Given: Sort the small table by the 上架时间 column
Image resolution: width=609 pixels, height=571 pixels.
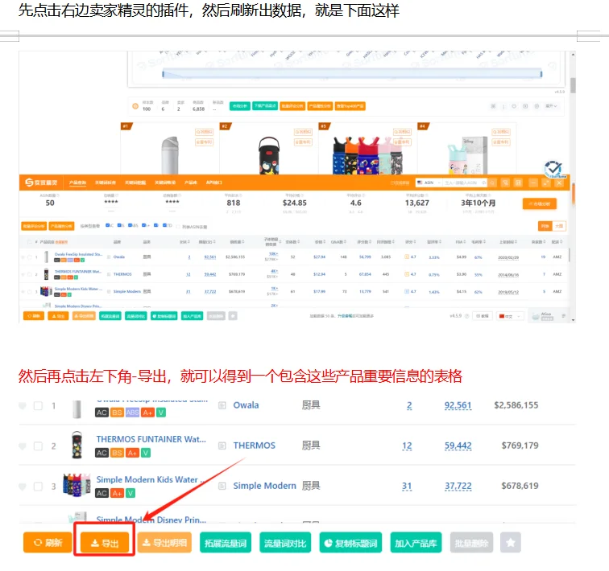Looking at the screenshot, I should [x=508, y=242].
